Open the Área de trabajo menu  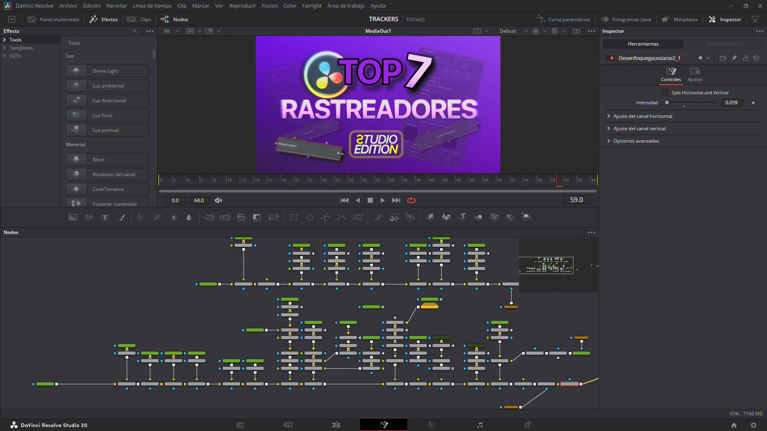346,6
